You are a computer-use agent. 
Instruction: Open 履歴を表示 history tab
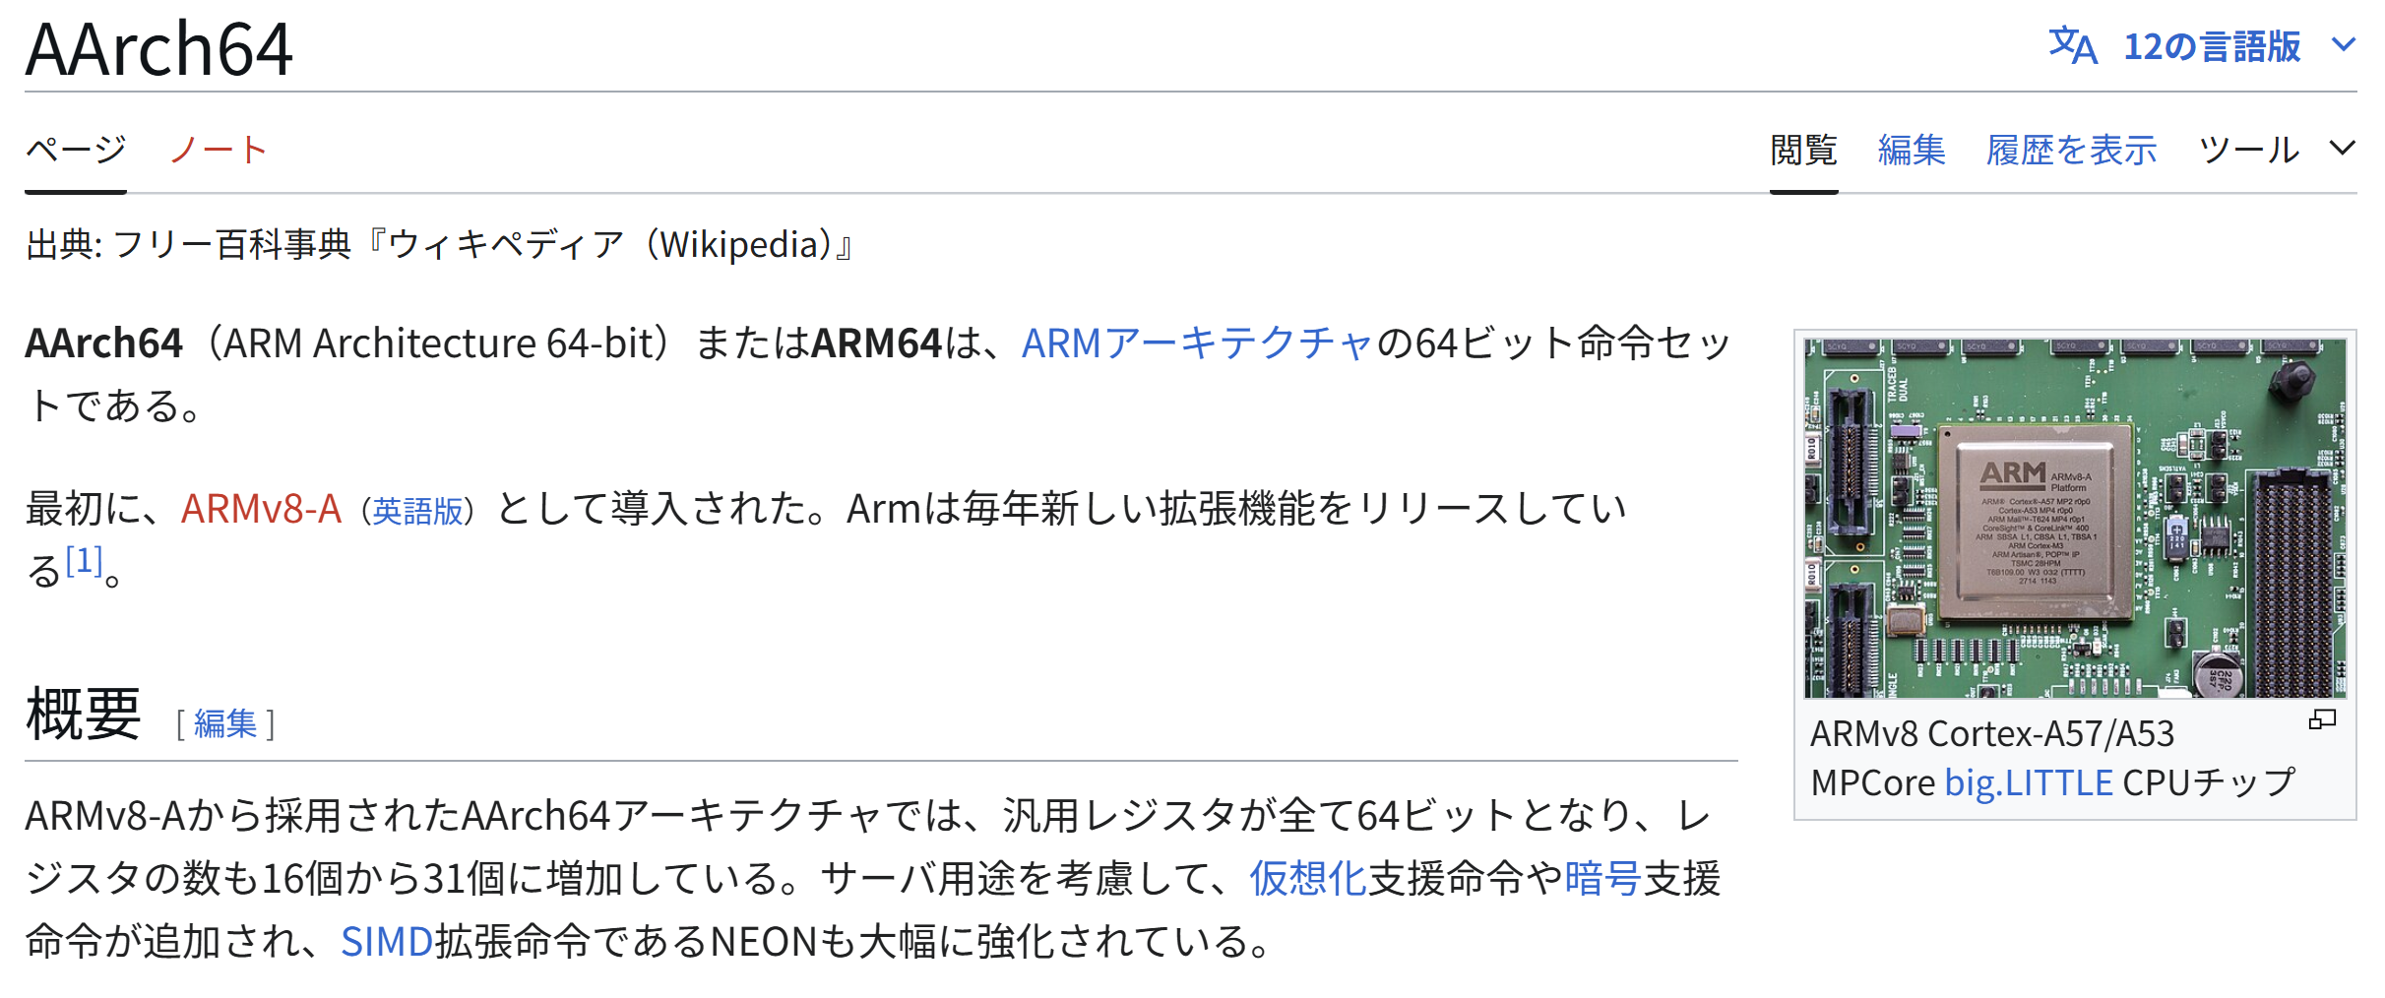coord(2071,150)
